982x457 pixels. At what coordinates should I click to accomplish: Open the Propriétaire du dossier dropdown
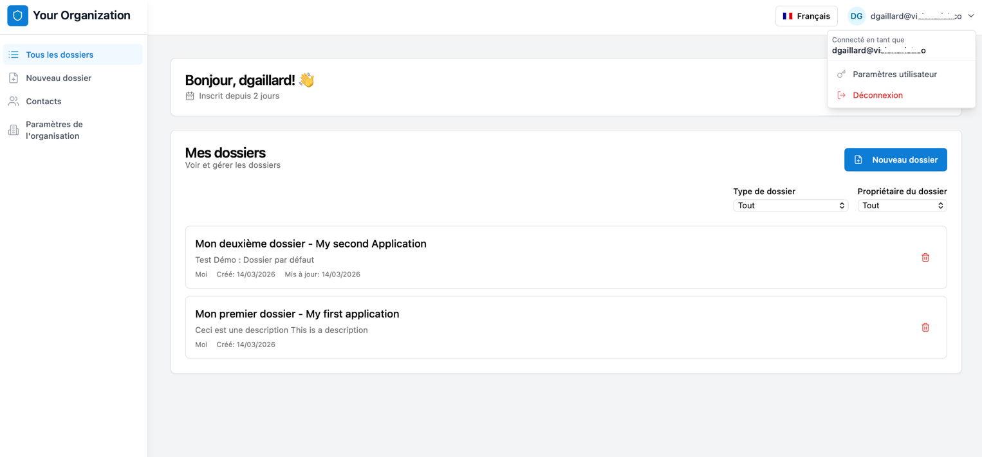902,205
